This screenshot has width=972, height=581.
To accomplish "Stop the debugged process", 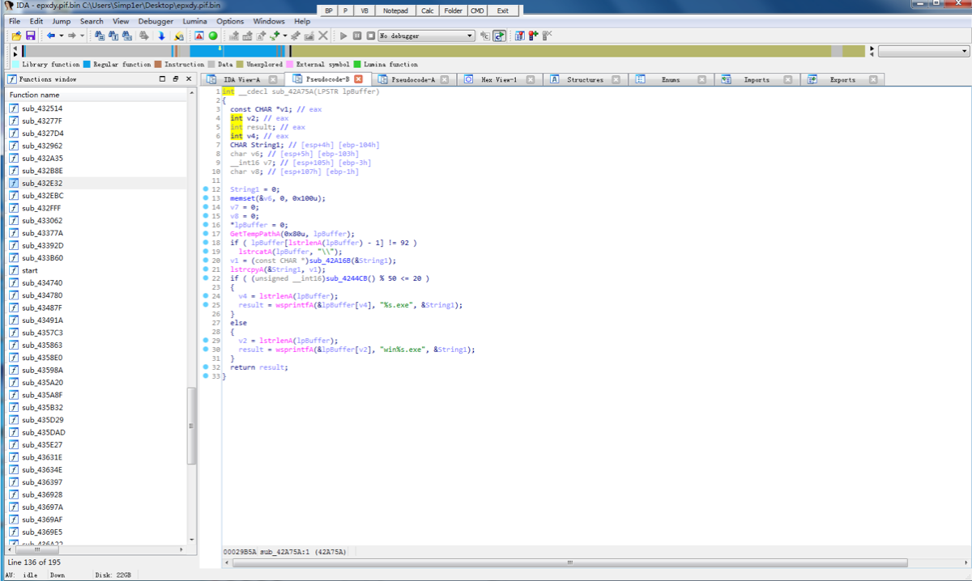I will [x=370, y=36].
